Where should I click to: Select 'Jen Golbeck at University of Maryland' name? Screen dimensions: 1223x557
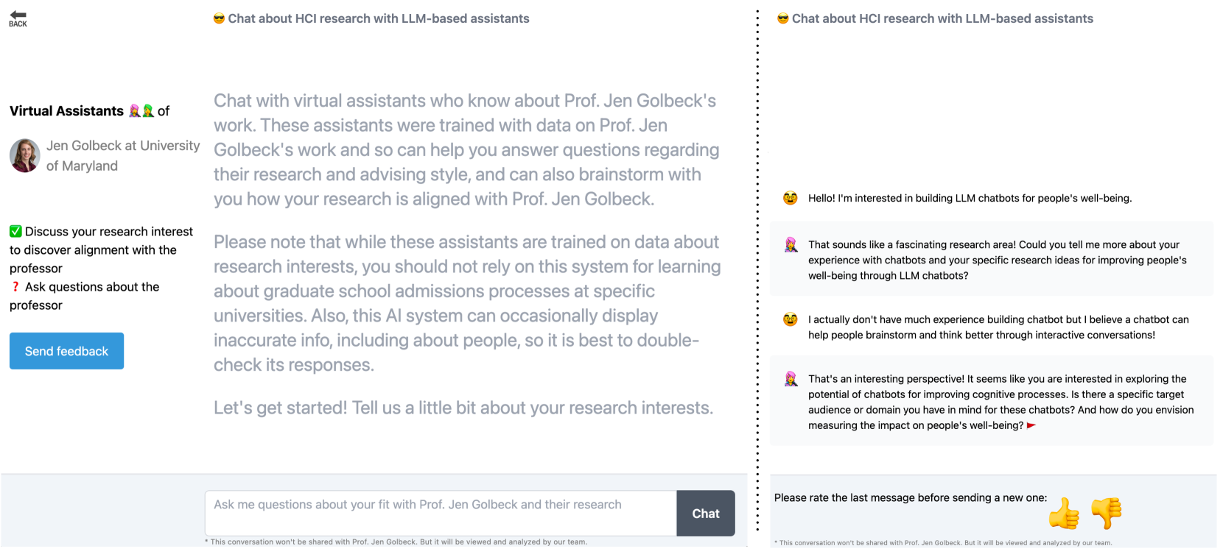coord(122,155)
